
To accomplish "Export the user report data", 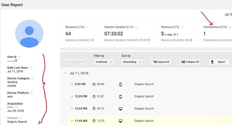I will coord(219,62).
